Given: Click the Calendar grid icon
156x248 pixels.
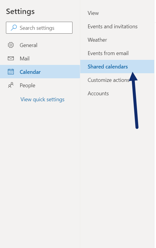Looking at the screenshot, I should [x=11, y=72].
